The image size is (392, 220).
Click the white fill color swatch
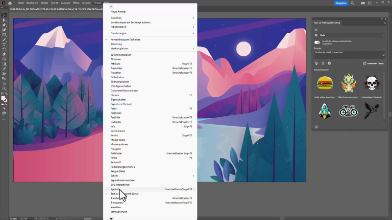click(3, 98)
